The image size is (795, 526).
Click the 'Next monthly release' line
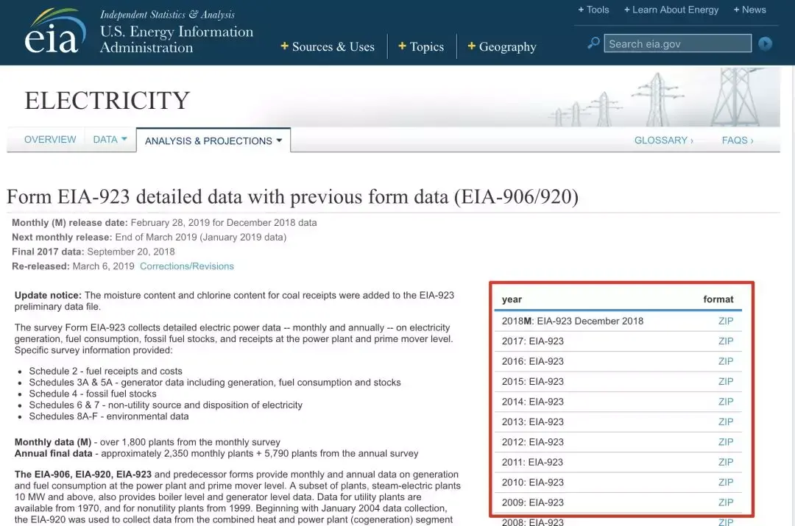(x=149, y=237)
